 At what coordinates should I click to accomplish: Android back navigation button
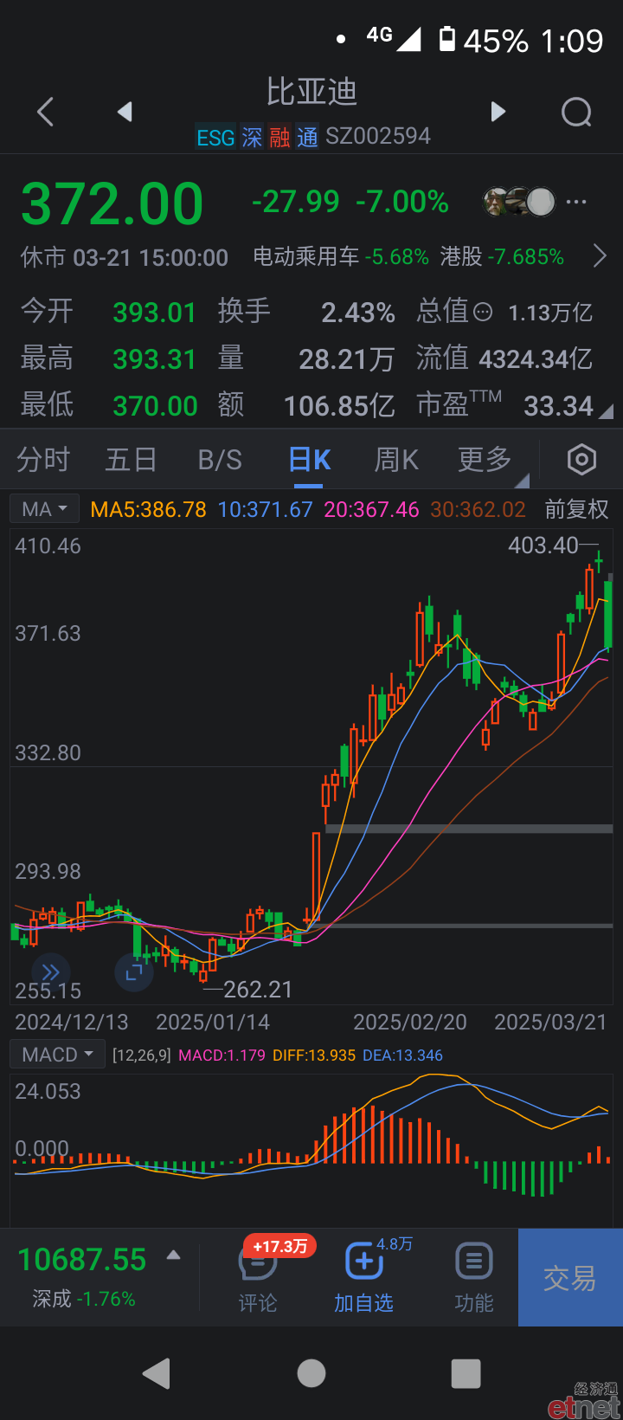pyautogui.click(x=157, y=1373)
